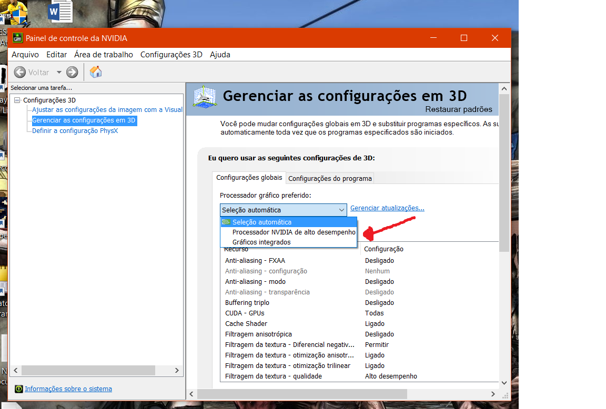Open the Arquivo menu
The height and width of the screenshot is (409, 606).
25,55
